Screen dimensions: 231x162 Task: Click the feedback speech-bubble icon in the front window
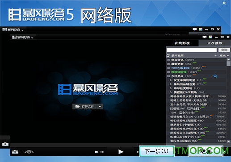tap(205, 37)
